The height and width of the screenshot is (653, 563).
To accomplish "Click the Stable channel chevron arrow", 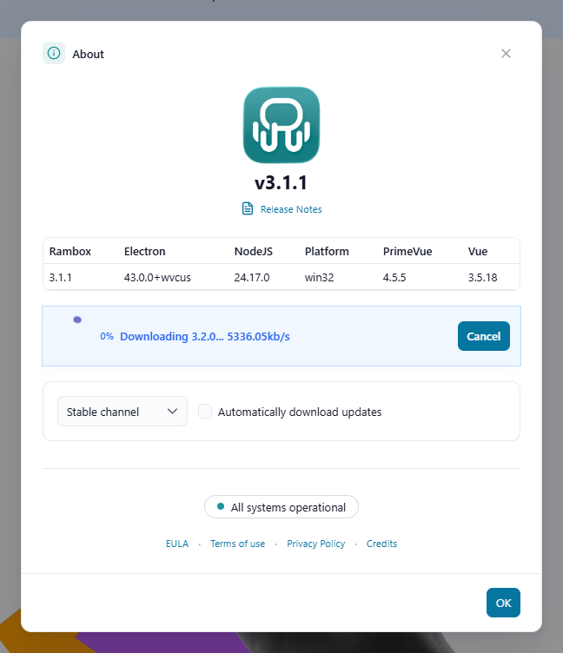I will click(x=173, y=412).
